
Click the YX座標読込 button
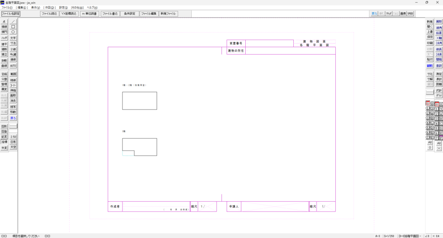(x=69, y=13)
